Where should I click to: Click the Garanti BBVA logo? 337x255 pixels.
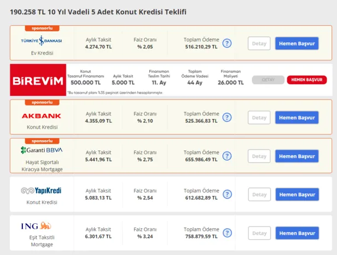click(42, 150)
